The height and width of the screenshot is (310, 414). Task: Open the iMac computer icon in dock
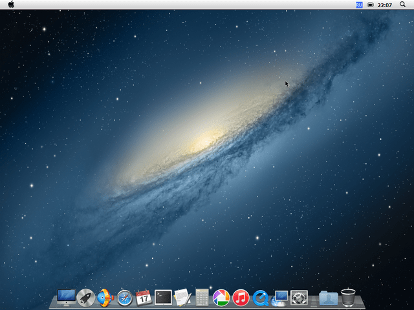pos(66,297)
